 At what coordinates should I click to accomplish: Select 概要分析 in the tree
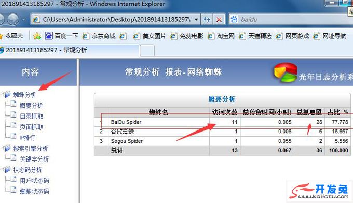(x=31, y=105)
